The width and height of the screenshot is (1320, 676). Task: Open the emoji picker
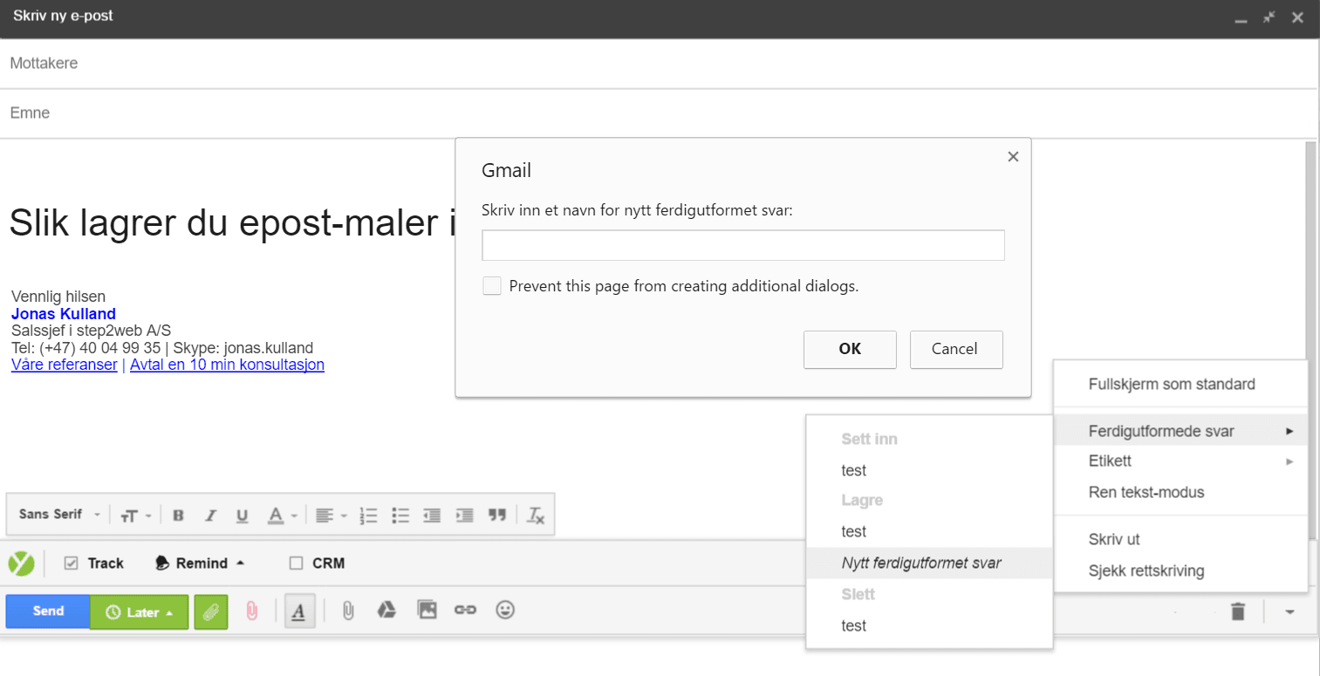tap(505, 611)
